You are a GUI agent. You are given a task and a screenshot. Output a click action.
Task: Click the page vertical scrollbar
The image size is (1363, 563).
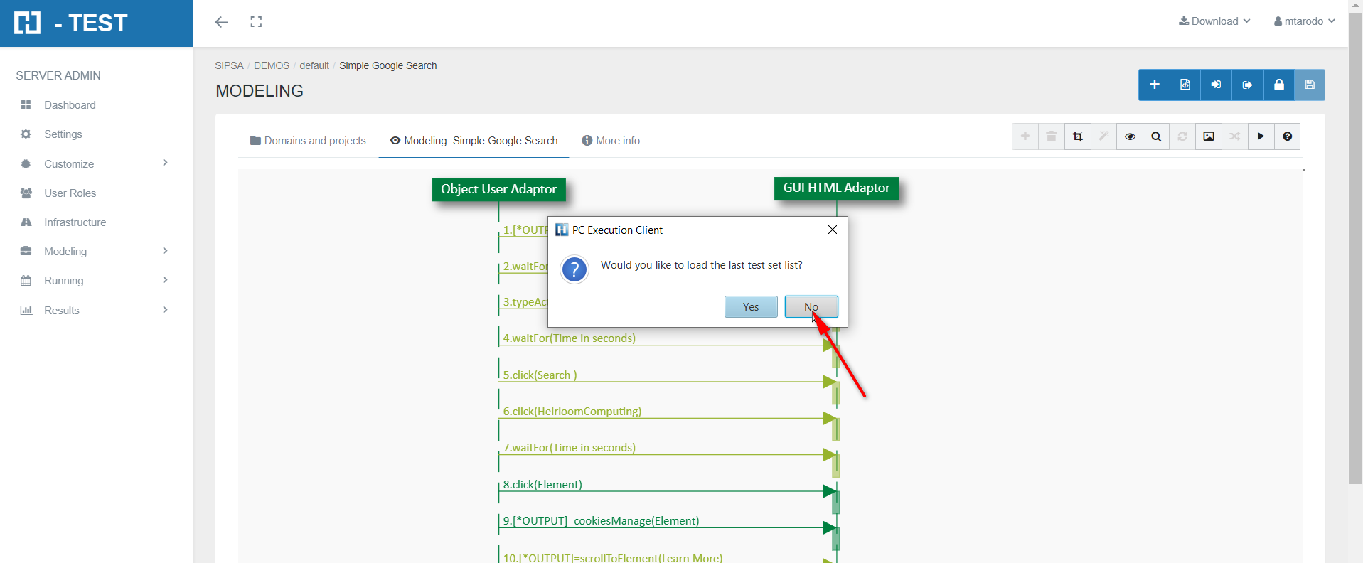pyautogui.click(x=1355, y=249)
